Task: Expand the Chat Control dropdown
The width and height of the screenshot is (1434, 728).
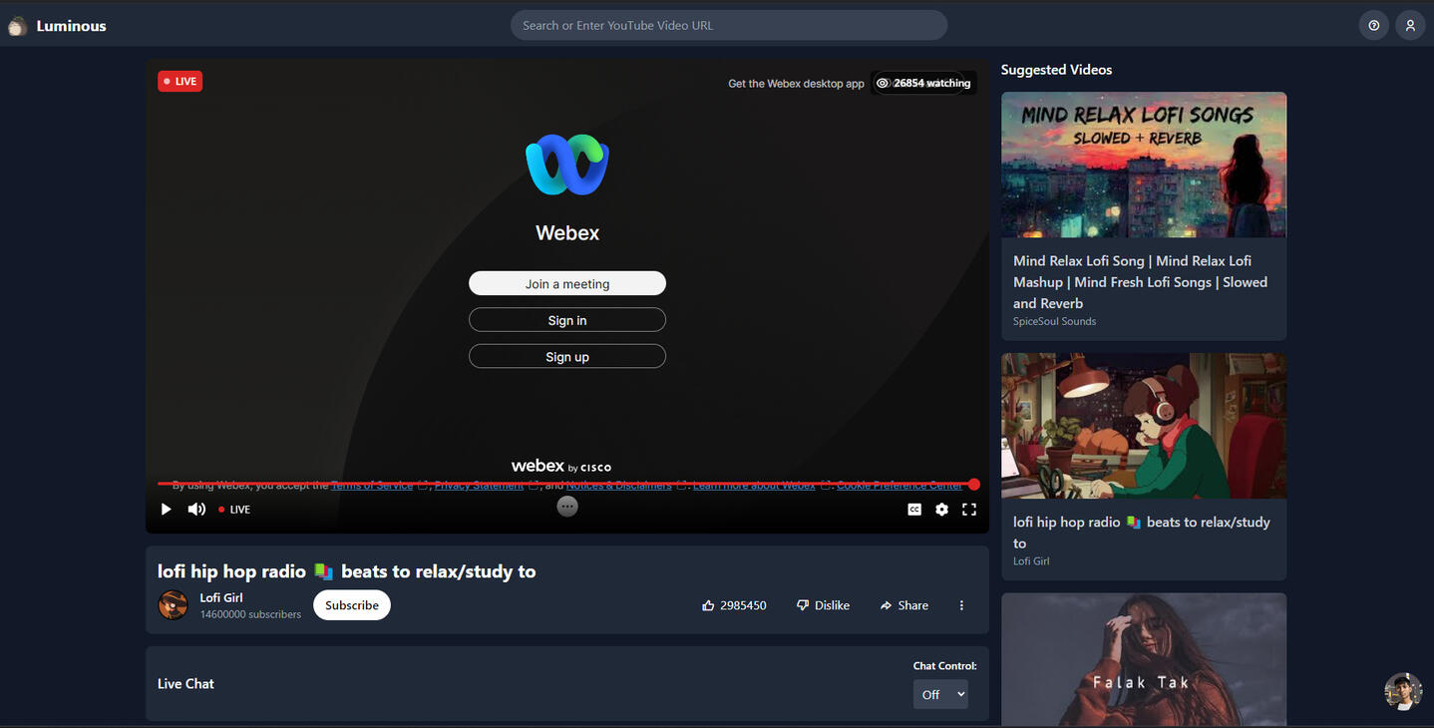Action: pyautogui.click(x=940, y=694)
